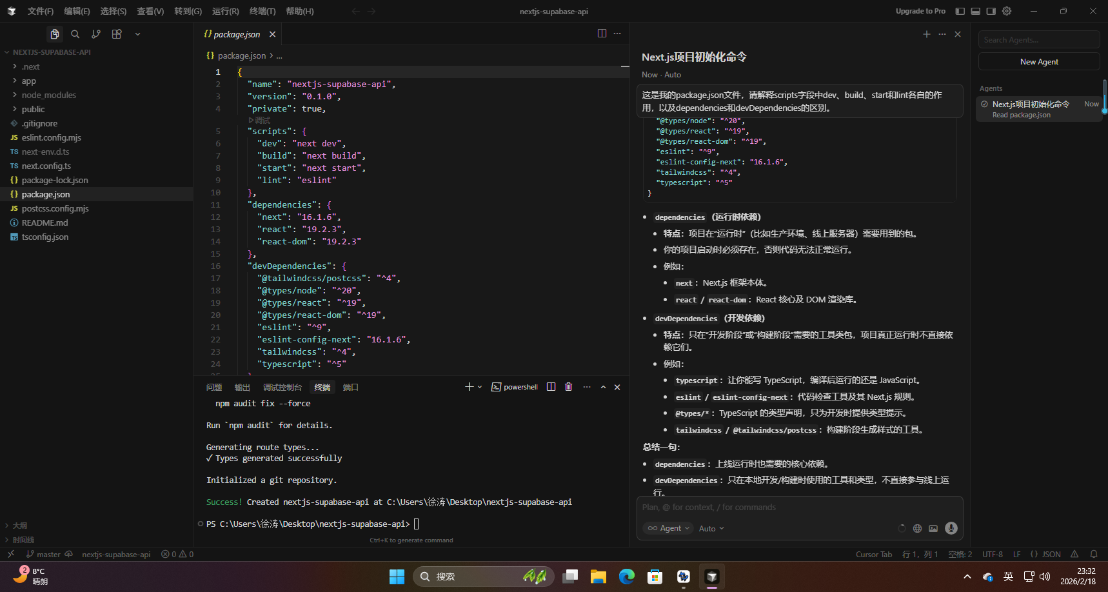This screenshot has height=592, width=1108.
Task: Open Agent mode dropdown in chat
Action: pyautogui.click(x=668, y=528)
